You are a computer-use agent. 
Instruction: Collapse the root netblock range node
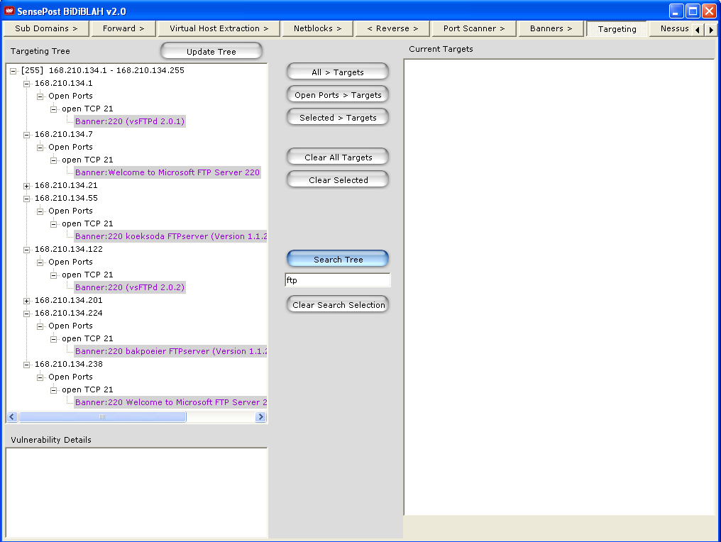coord(13,71)
